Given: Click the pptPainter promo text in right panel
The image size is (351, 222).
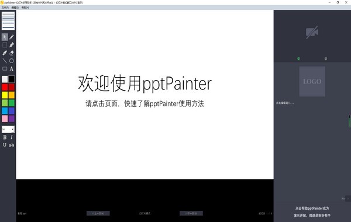Looking at the screenshot, I should (x=312, y=211).
